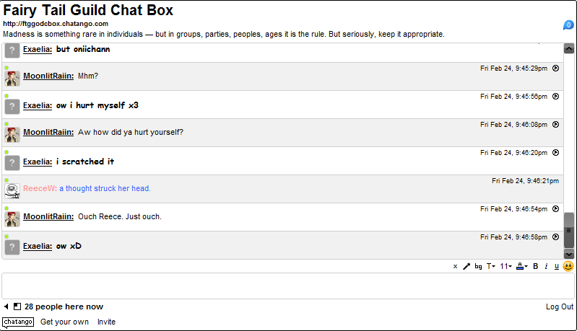Viewport: 577px width, 331px height.
Task: Click the bg background option
Action: coord(478,267)
